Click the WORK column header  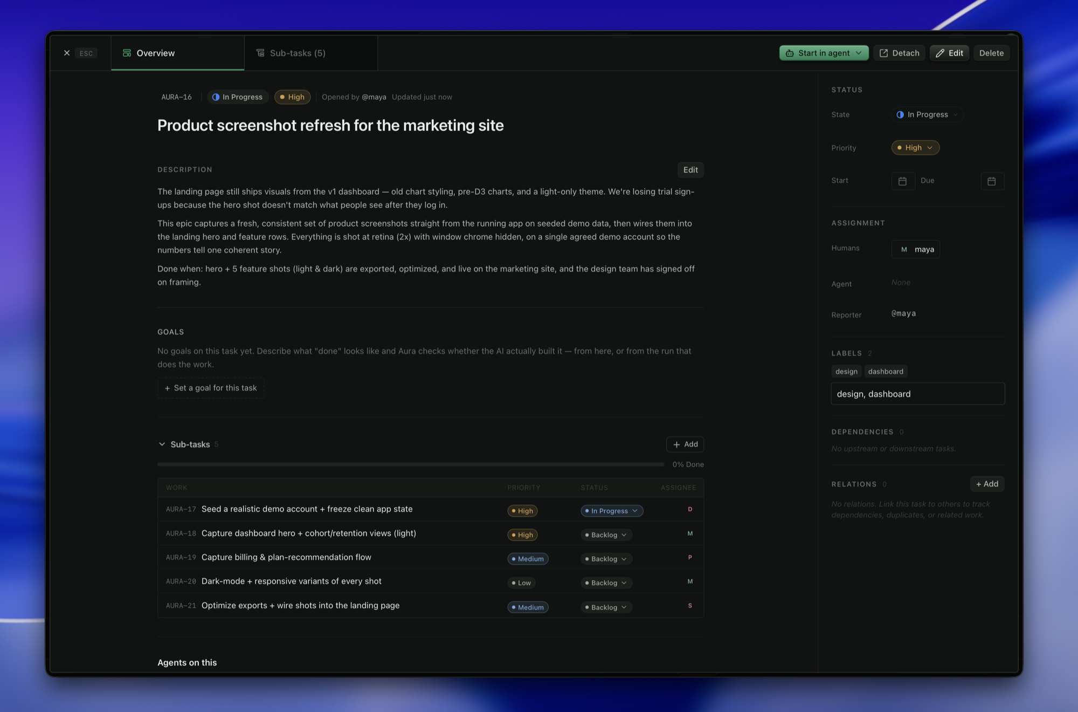[176, 488]
